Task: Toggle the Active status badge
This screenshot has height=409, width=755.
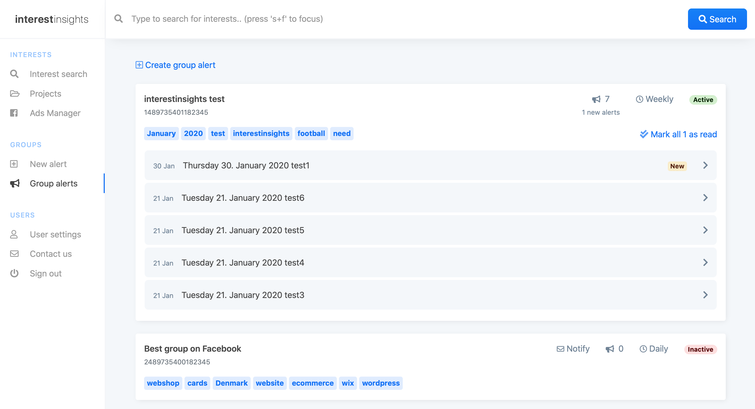Action: [703, 100]
